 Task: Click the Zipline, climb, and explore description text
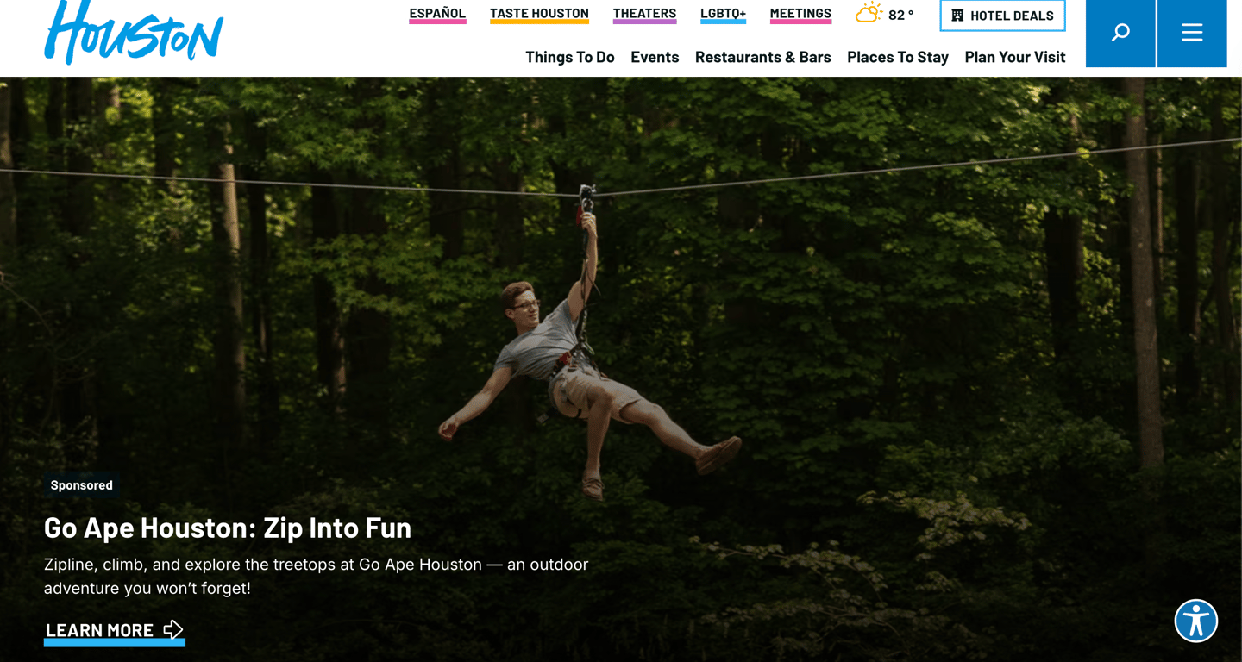(316, 577)
